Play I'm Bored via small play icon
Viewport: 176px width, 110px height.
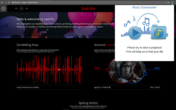[109, 87]
